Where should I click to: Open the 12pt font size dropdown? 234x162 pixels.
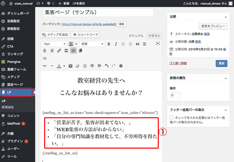point(54,44)
